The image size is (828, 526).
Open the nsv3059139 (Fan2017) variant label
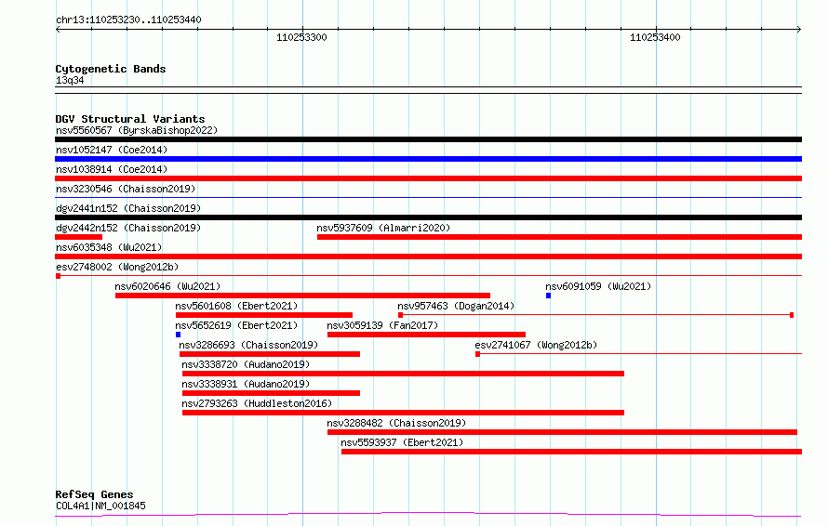(x=382, y=325)
